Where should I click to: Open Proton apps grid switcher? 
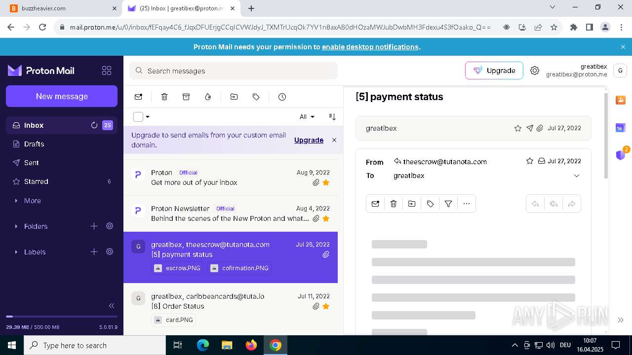[107, 71]
